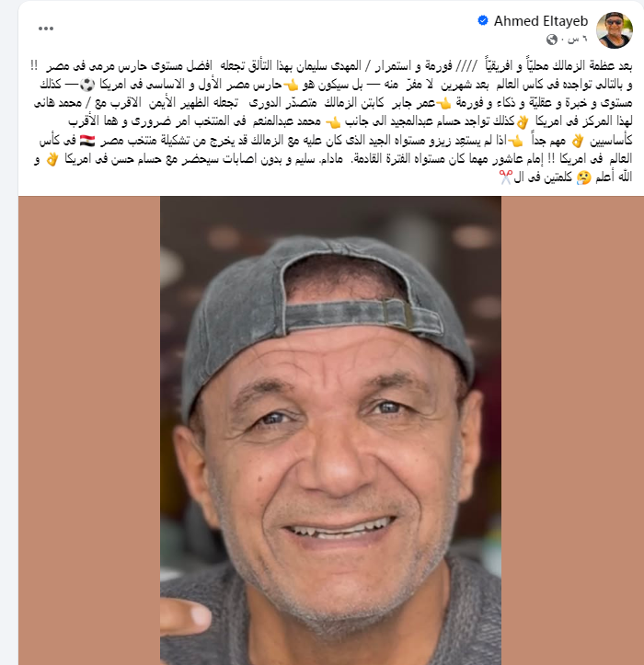Click the OK-hand emoji after 'حسام حسن فى امريكا'
This screenshot has width=644, height=665.
pos(52,159)
